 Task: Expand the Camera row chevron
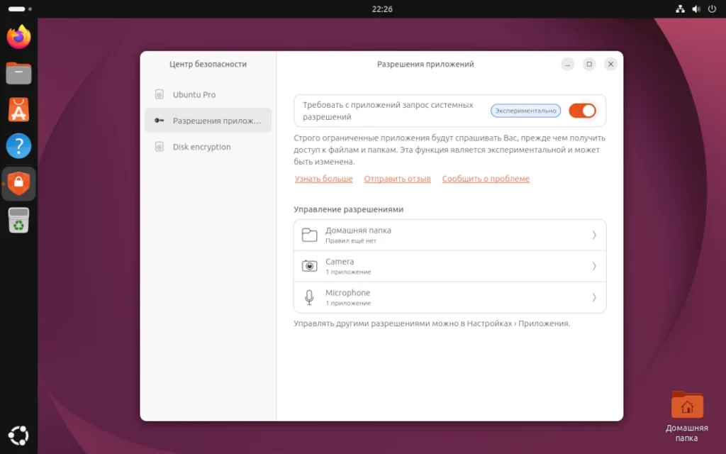pos(594,266)
